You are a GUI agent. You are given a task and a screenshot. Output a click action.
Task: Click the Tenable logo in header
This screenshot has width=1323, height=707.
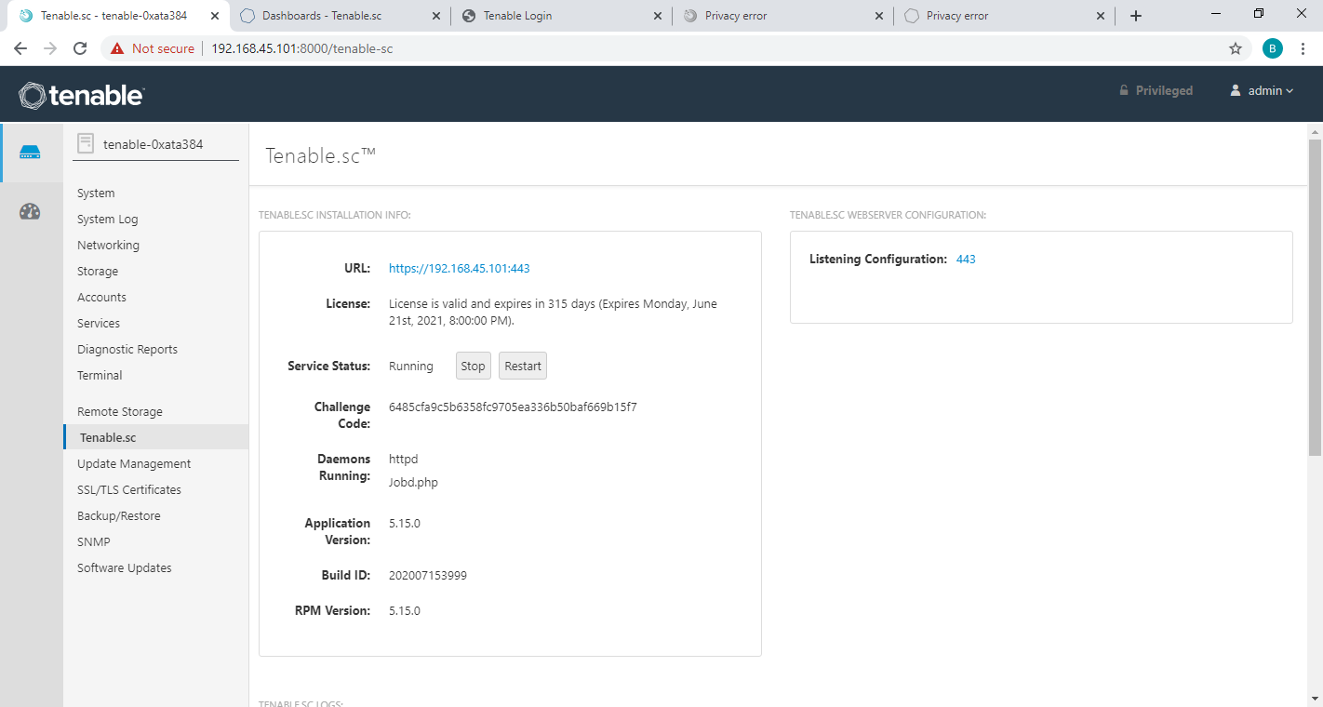(82, 95)
